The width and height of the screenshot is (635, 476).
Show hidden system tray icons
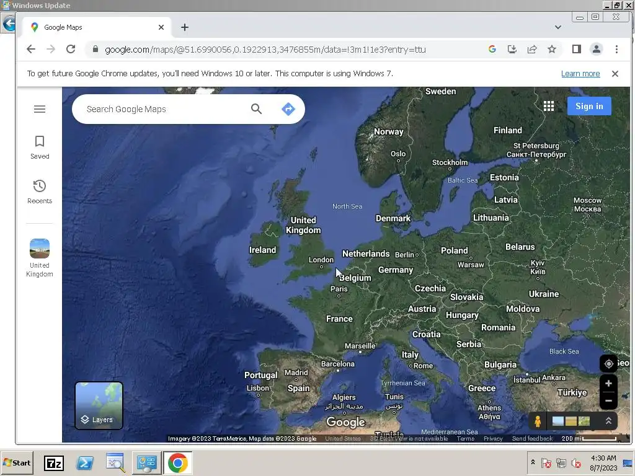click(x=533, y=462)
